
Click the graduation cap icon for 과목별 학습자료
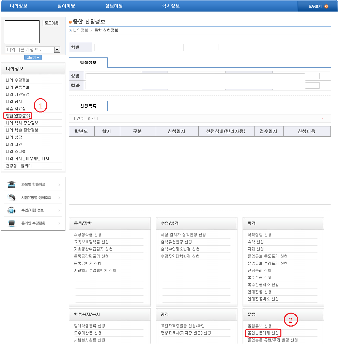click(x=12, y=185)
